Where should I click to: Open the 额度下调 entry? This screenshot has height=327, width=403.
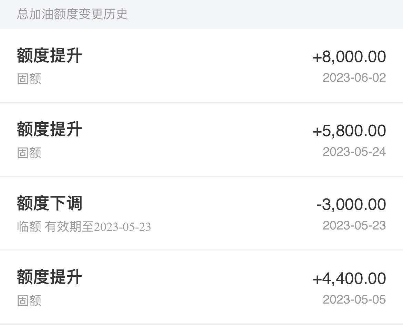201,213
